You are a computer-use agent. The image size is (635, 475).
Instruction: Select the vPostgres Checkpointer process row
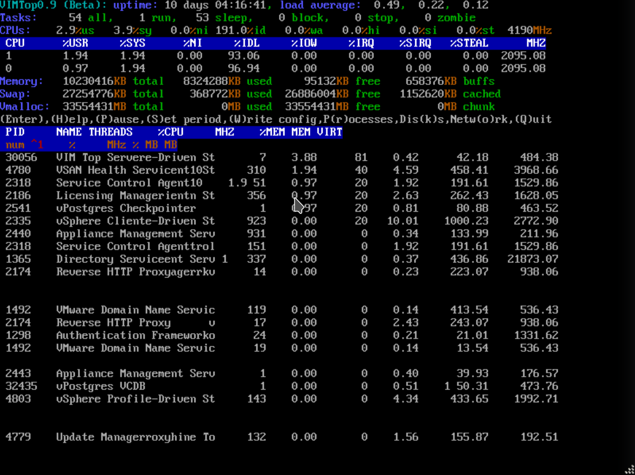point(282,208)
